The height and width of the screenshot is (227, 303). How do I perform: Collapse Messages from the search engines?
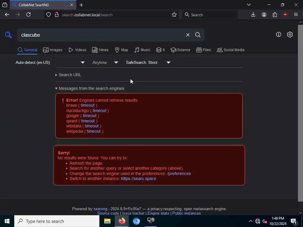90,88
